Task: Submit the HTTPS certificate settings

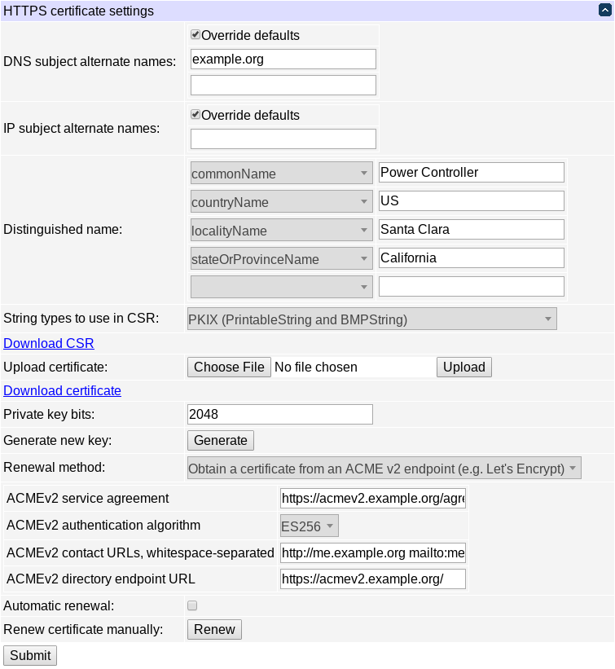Action: coord(29,655)
